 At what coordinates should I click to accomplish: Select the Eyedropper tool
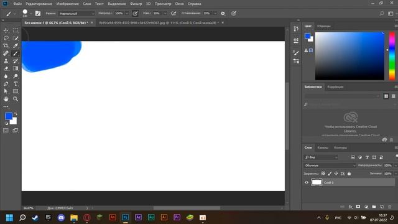click(16, 45)
